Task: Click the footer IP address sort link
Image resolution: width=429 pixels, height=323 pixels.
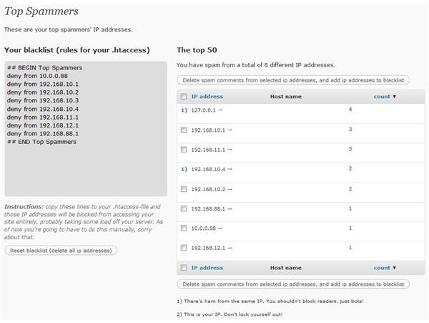Action: (x=207, y=268)
